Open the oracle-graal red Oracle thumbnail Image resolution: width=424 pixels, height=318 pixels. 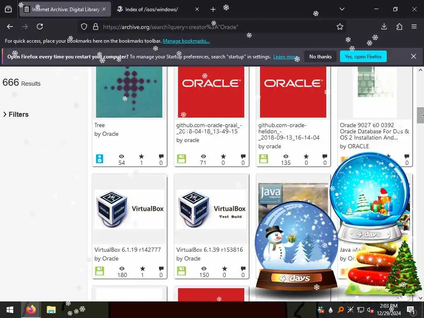(211, 92)
